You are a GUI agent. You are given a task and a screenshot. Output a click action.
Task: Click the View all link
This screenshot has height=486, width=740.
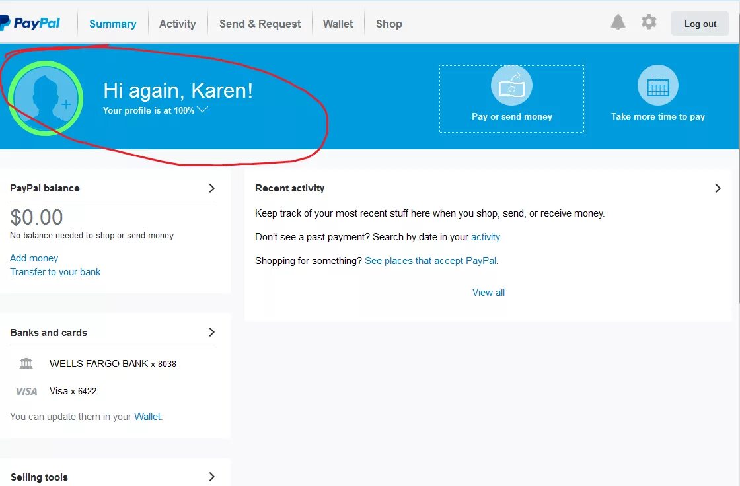(x=488, y=292)
